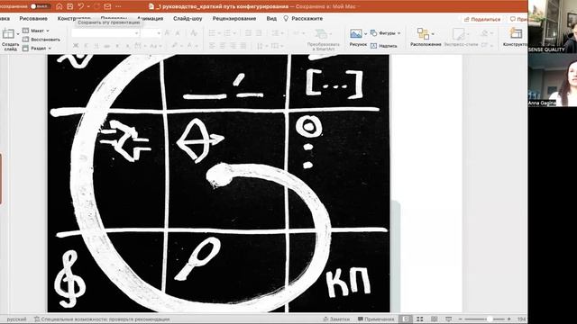The image size is (577, 324).
Task: Open the Рецензирование ribbon tab
Action: pos(234,18)
